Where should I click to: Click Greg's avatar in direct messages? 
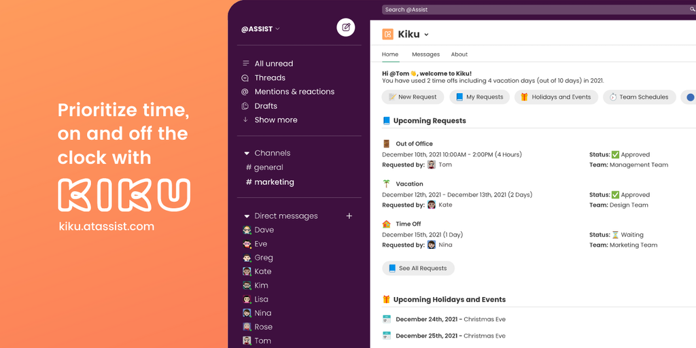pyautogui.click(x=247, y=258)
